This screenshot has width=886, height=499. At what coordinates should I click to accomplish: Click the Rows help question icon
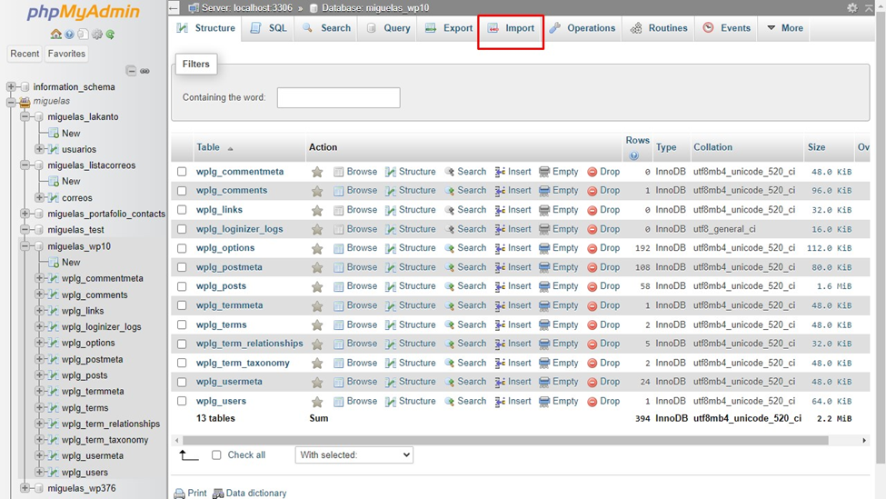tap(634, 155)
